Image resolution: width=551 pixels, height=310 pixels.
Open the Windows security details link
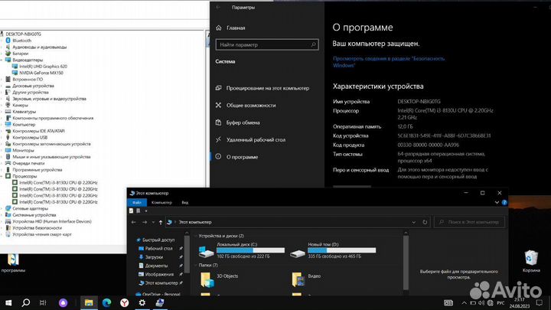[389, 62]
